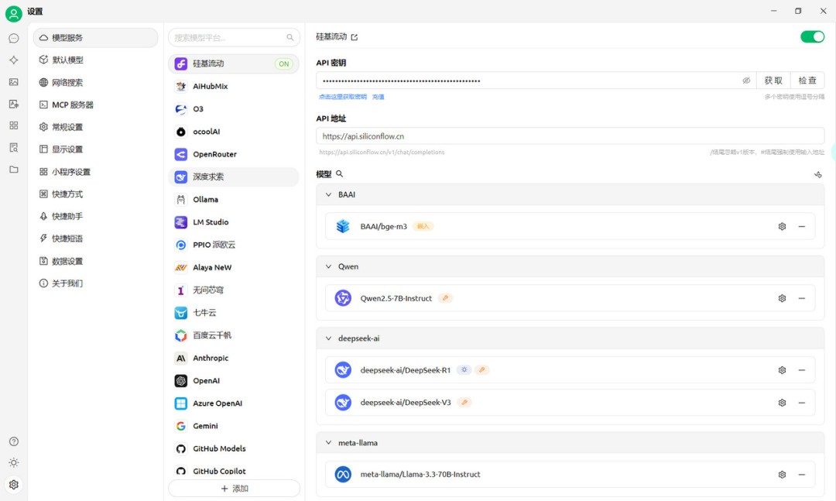Click the 点击这里获取密钥 link
This screenshot has height=501, width=836.
(343, 97)
